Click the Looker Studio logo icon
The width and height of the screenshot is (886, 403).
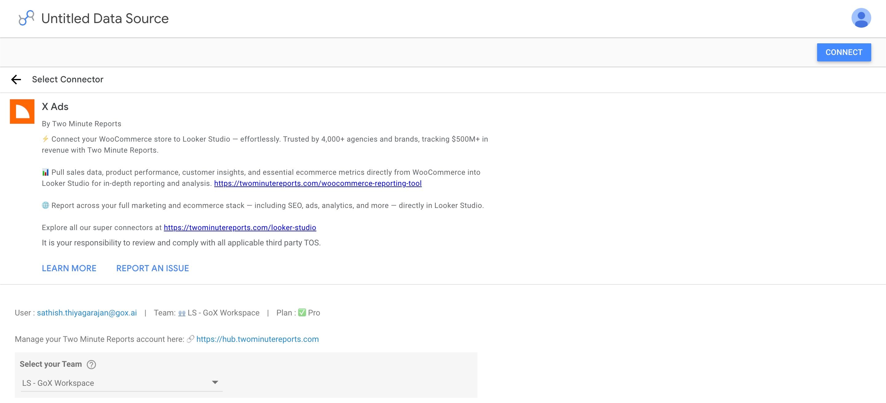coord(26,18)
